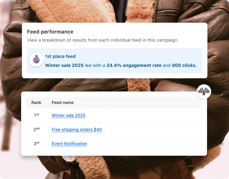Click the breakdown description text

(x=103, y=40)
